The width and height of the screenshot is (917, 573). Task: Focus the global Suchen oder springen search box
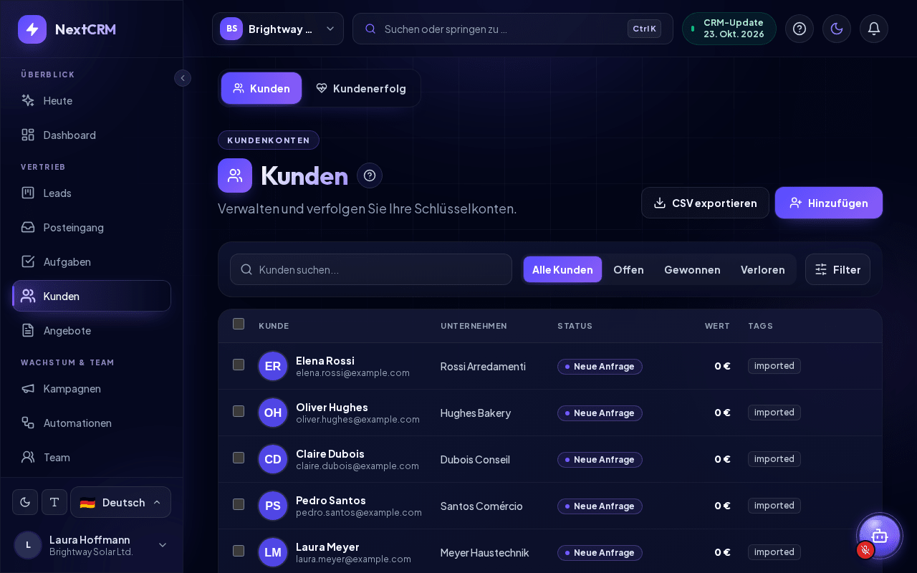click(x=513, y=29)
